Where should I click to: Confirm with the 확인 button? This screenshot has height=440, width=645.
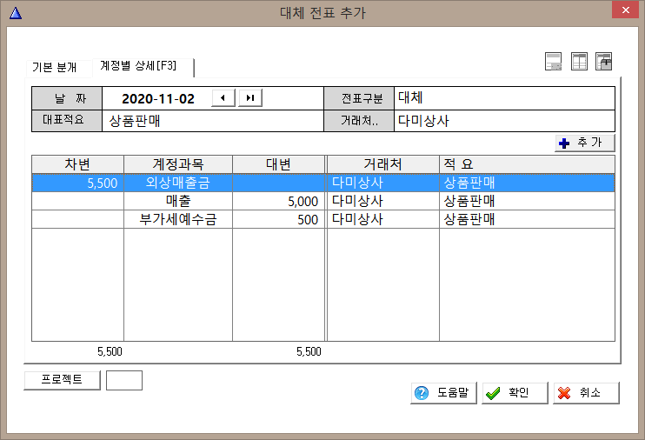pos(515,393)
